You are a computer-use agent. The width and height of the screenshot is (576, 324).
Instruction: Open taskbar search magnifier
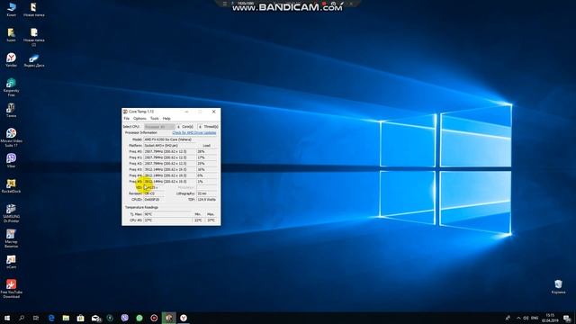[22, 318]
